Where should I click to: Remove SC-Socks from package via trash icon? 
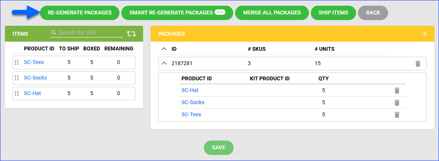(x=397, y=103)
